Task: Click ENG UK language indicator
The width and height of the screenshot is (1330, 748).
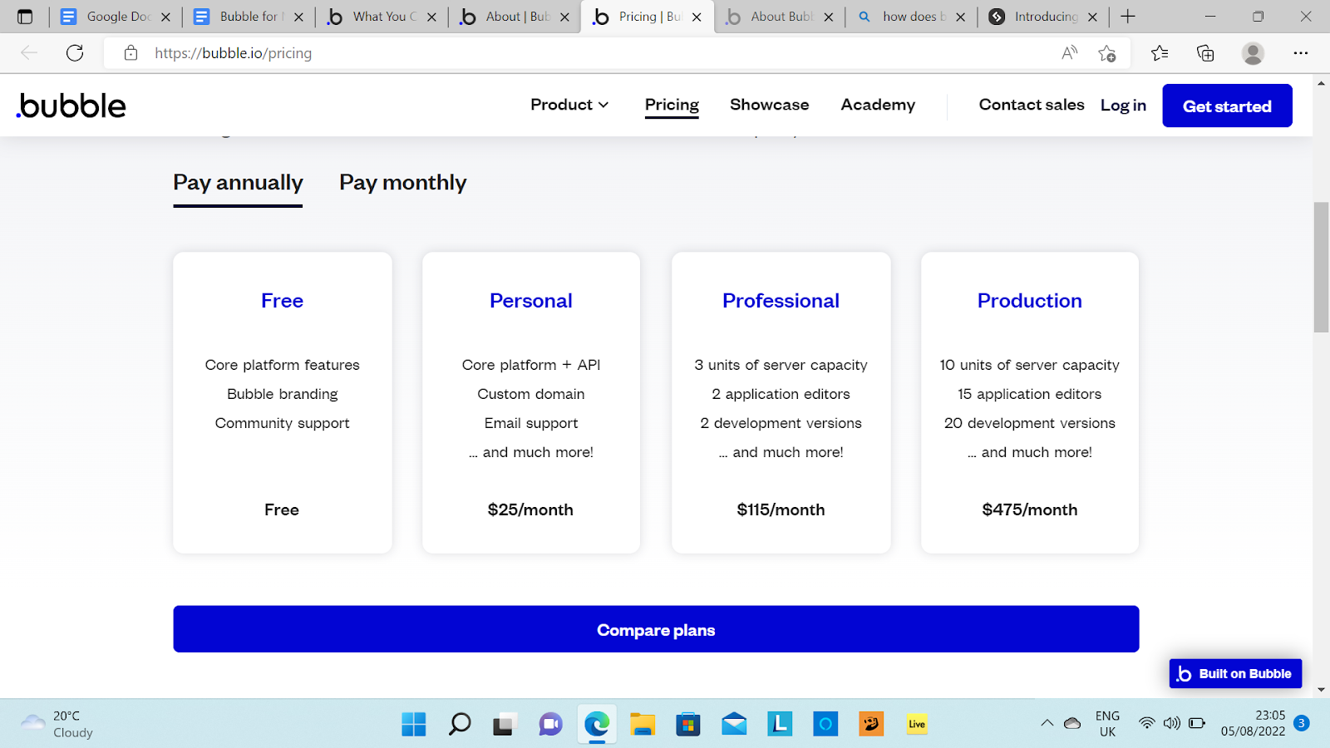Action: click(x=1107, y=723)
